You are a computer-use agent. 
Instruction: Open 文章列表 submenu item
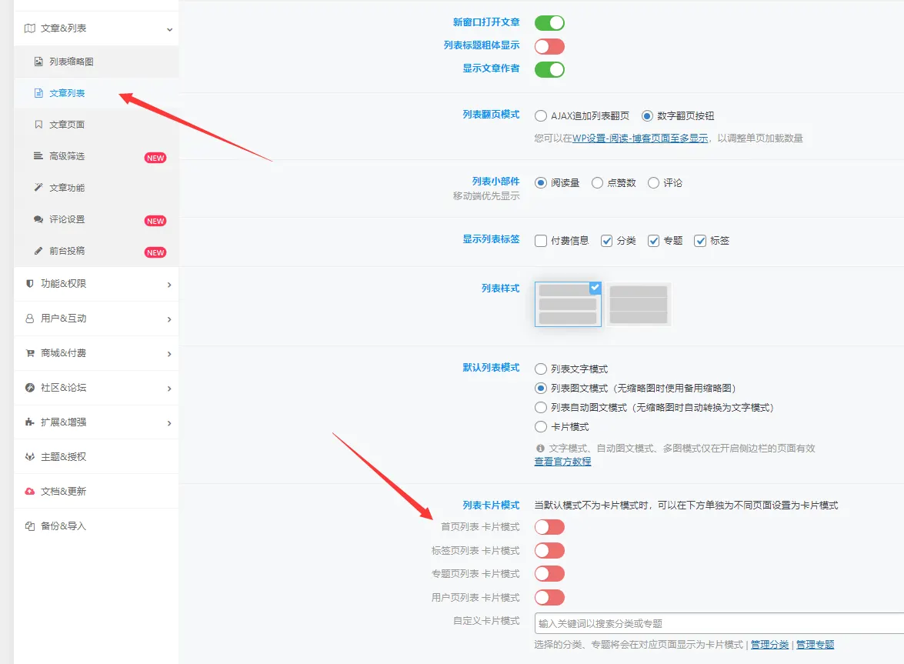(96, 93)
